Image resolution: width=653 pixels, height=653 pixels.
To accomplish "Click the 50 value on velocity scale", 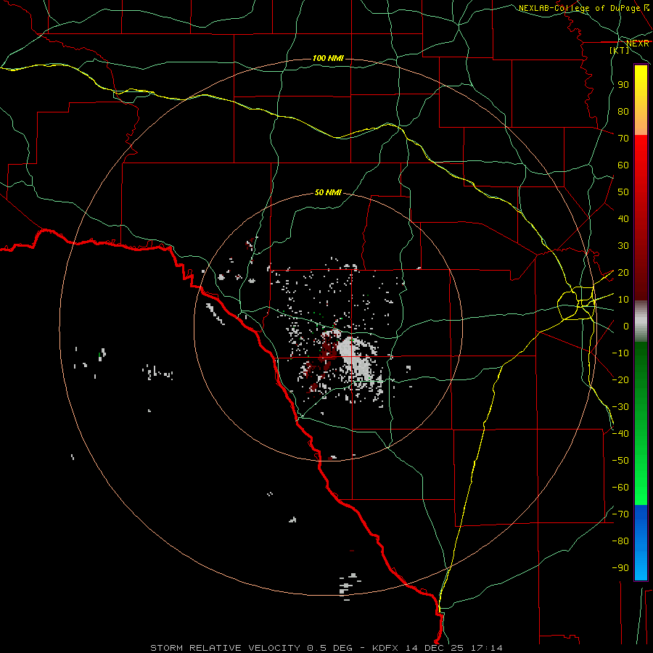I will [623, 192].
